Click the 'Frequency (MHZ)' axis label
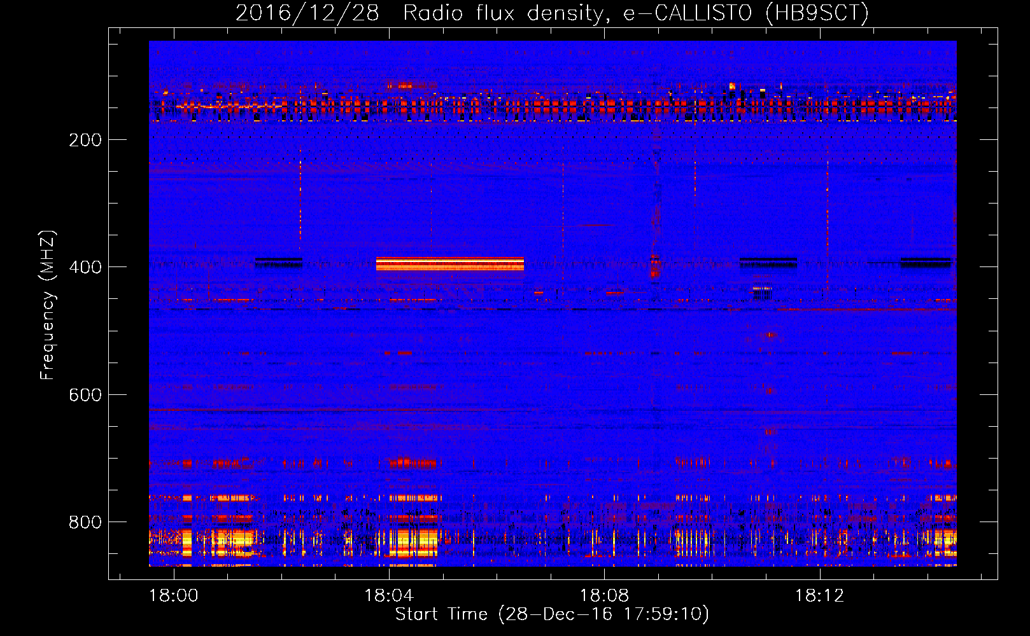Screen dimensions: 1030x636 click(x=47, y=305)
